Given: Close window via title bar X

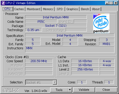Looking at the screenshot, I should pos(116,3).
